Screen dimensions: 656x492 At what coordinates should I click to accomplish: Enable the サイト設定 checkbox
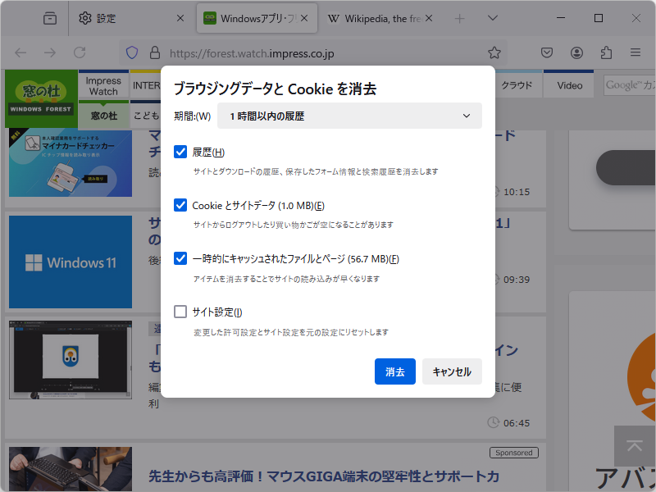(x=180, y=312)
